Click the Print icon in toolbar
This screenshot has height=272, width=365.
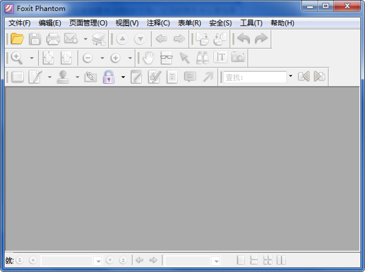pyautogui.click(x=54, y=39)
